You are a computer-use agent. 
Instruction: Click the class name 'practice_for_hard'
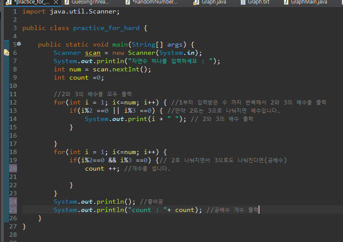tap(106, 28)
